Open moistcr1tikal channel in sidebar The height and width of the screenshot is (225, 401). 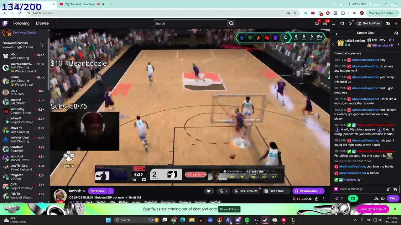point(24,139)
